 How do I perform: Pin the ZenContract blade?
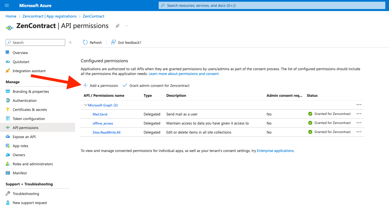pyautogui.click(x=118, y=26)
